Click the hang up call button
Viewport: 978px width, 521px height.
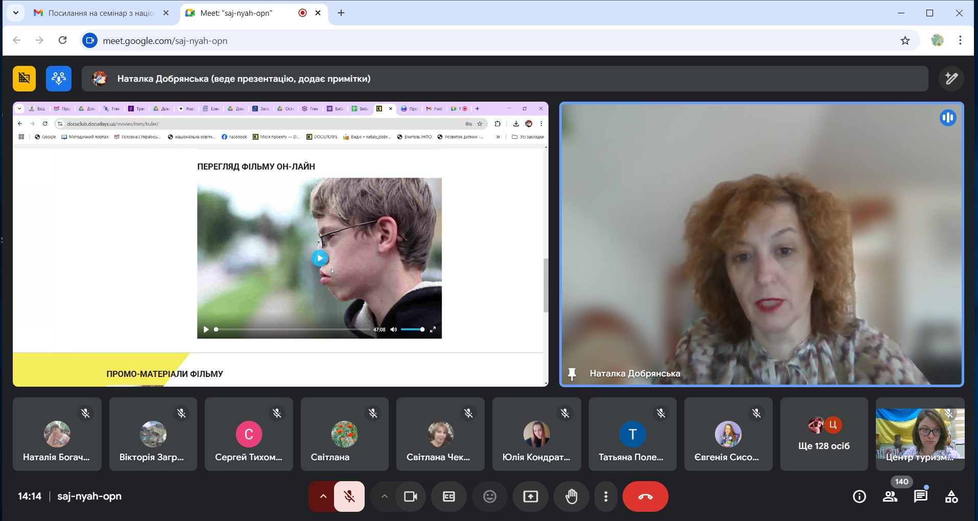click(645, 496)
